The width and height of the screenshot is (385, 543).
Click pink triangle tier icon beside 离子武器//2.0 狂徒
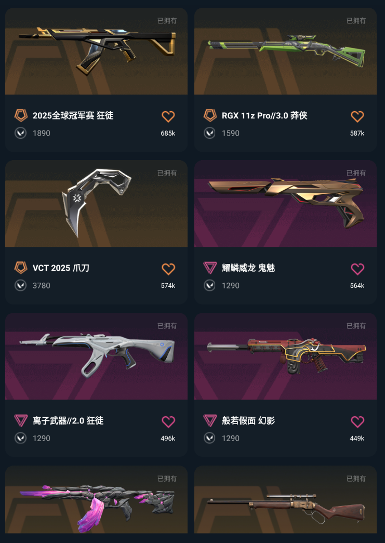[21, 420]
